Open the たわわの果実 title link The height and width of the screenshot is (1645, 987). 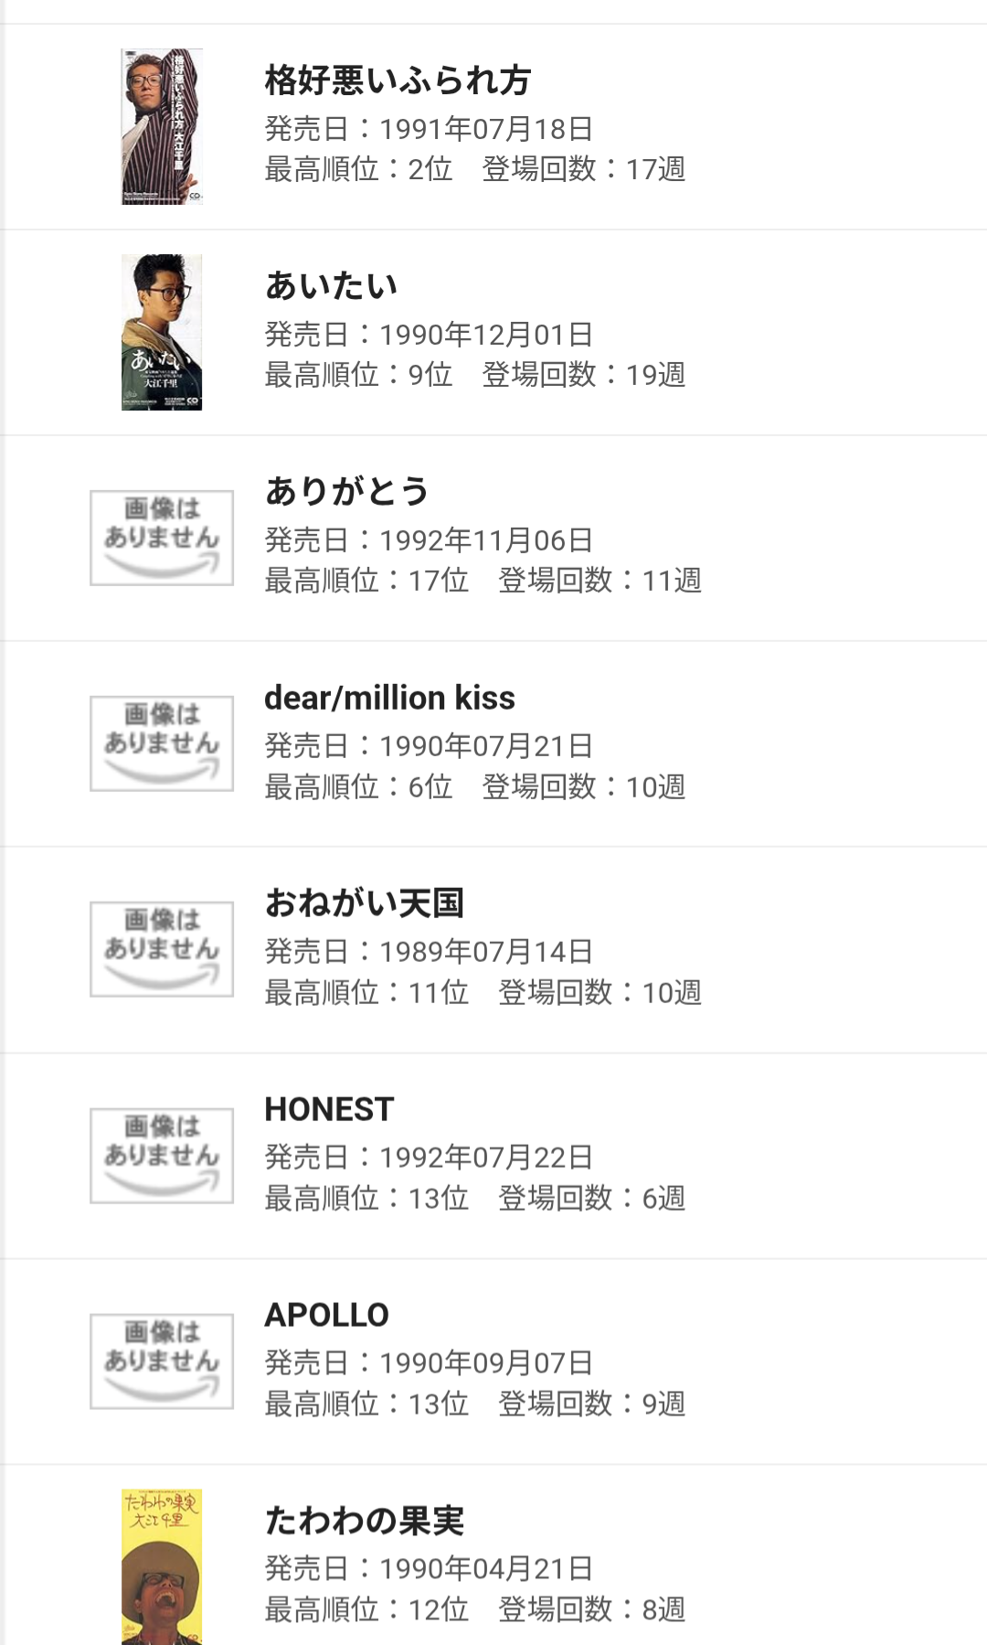tap(364, 1521)
